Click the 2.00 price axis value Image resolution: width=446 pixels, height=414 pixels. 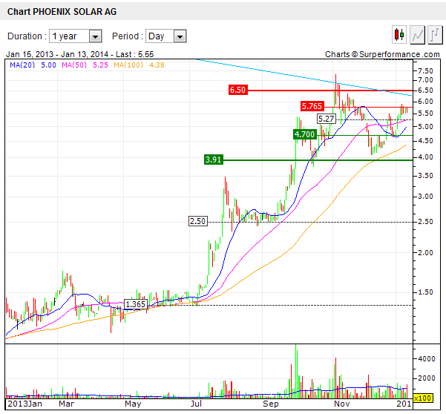pos(425,252)
